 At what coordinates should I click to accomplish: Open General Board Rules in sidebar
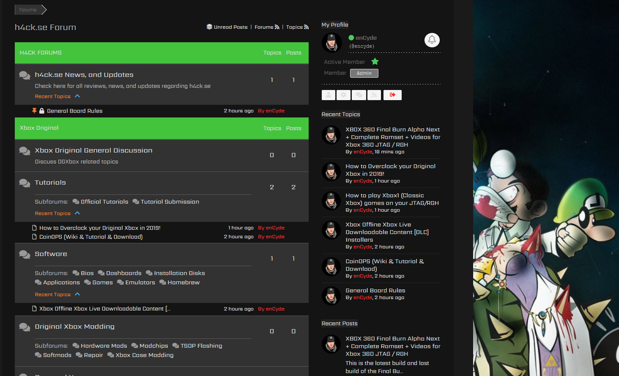point(375,291)
